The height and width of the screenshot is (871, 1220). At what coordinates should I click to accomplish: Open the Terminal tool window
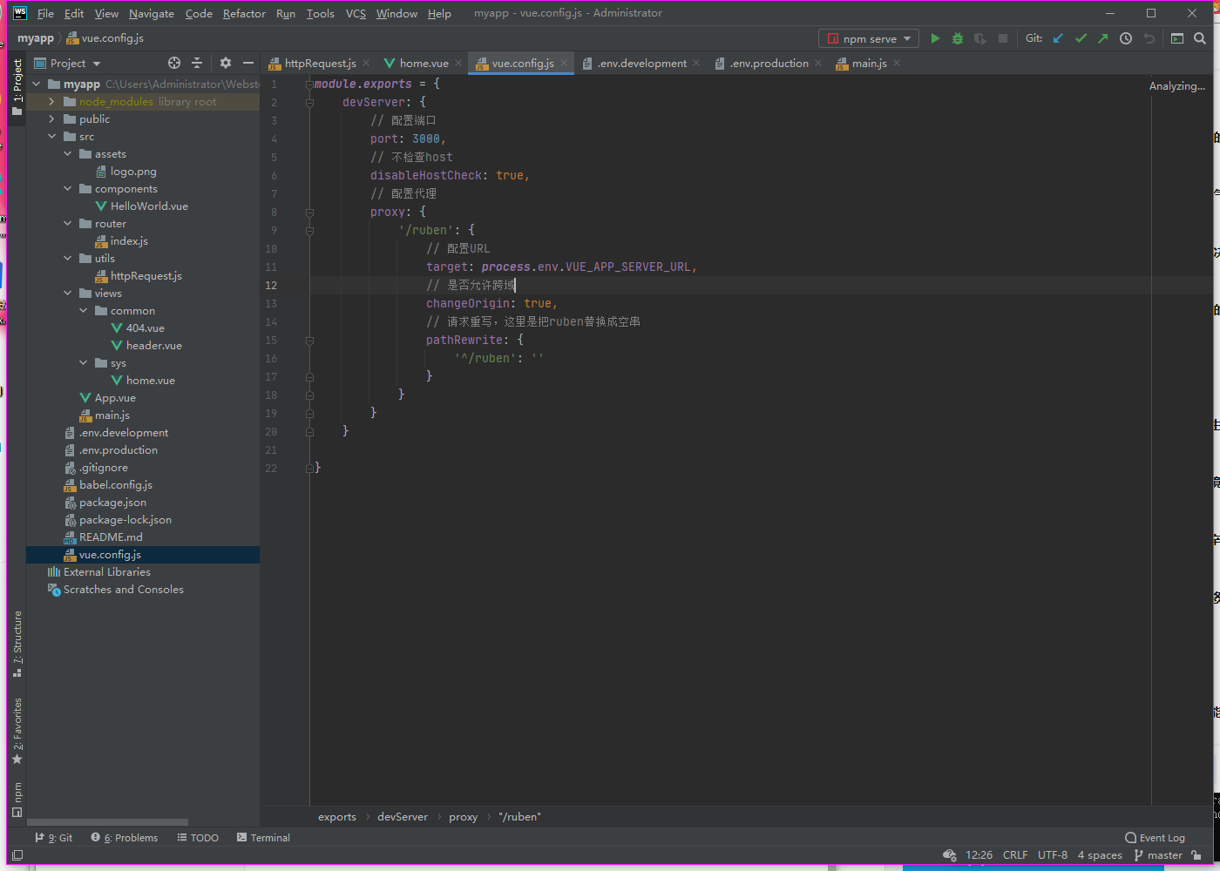click(263, 838)
